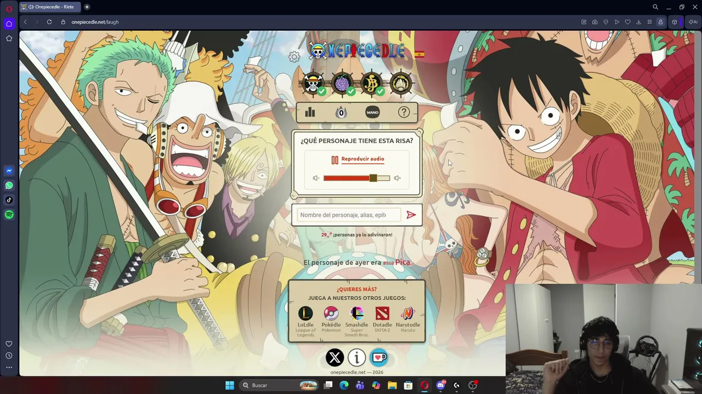Select the laughing Luffy game mode
The width and height of the screenshot is (702, 394).
coord(401,83)
